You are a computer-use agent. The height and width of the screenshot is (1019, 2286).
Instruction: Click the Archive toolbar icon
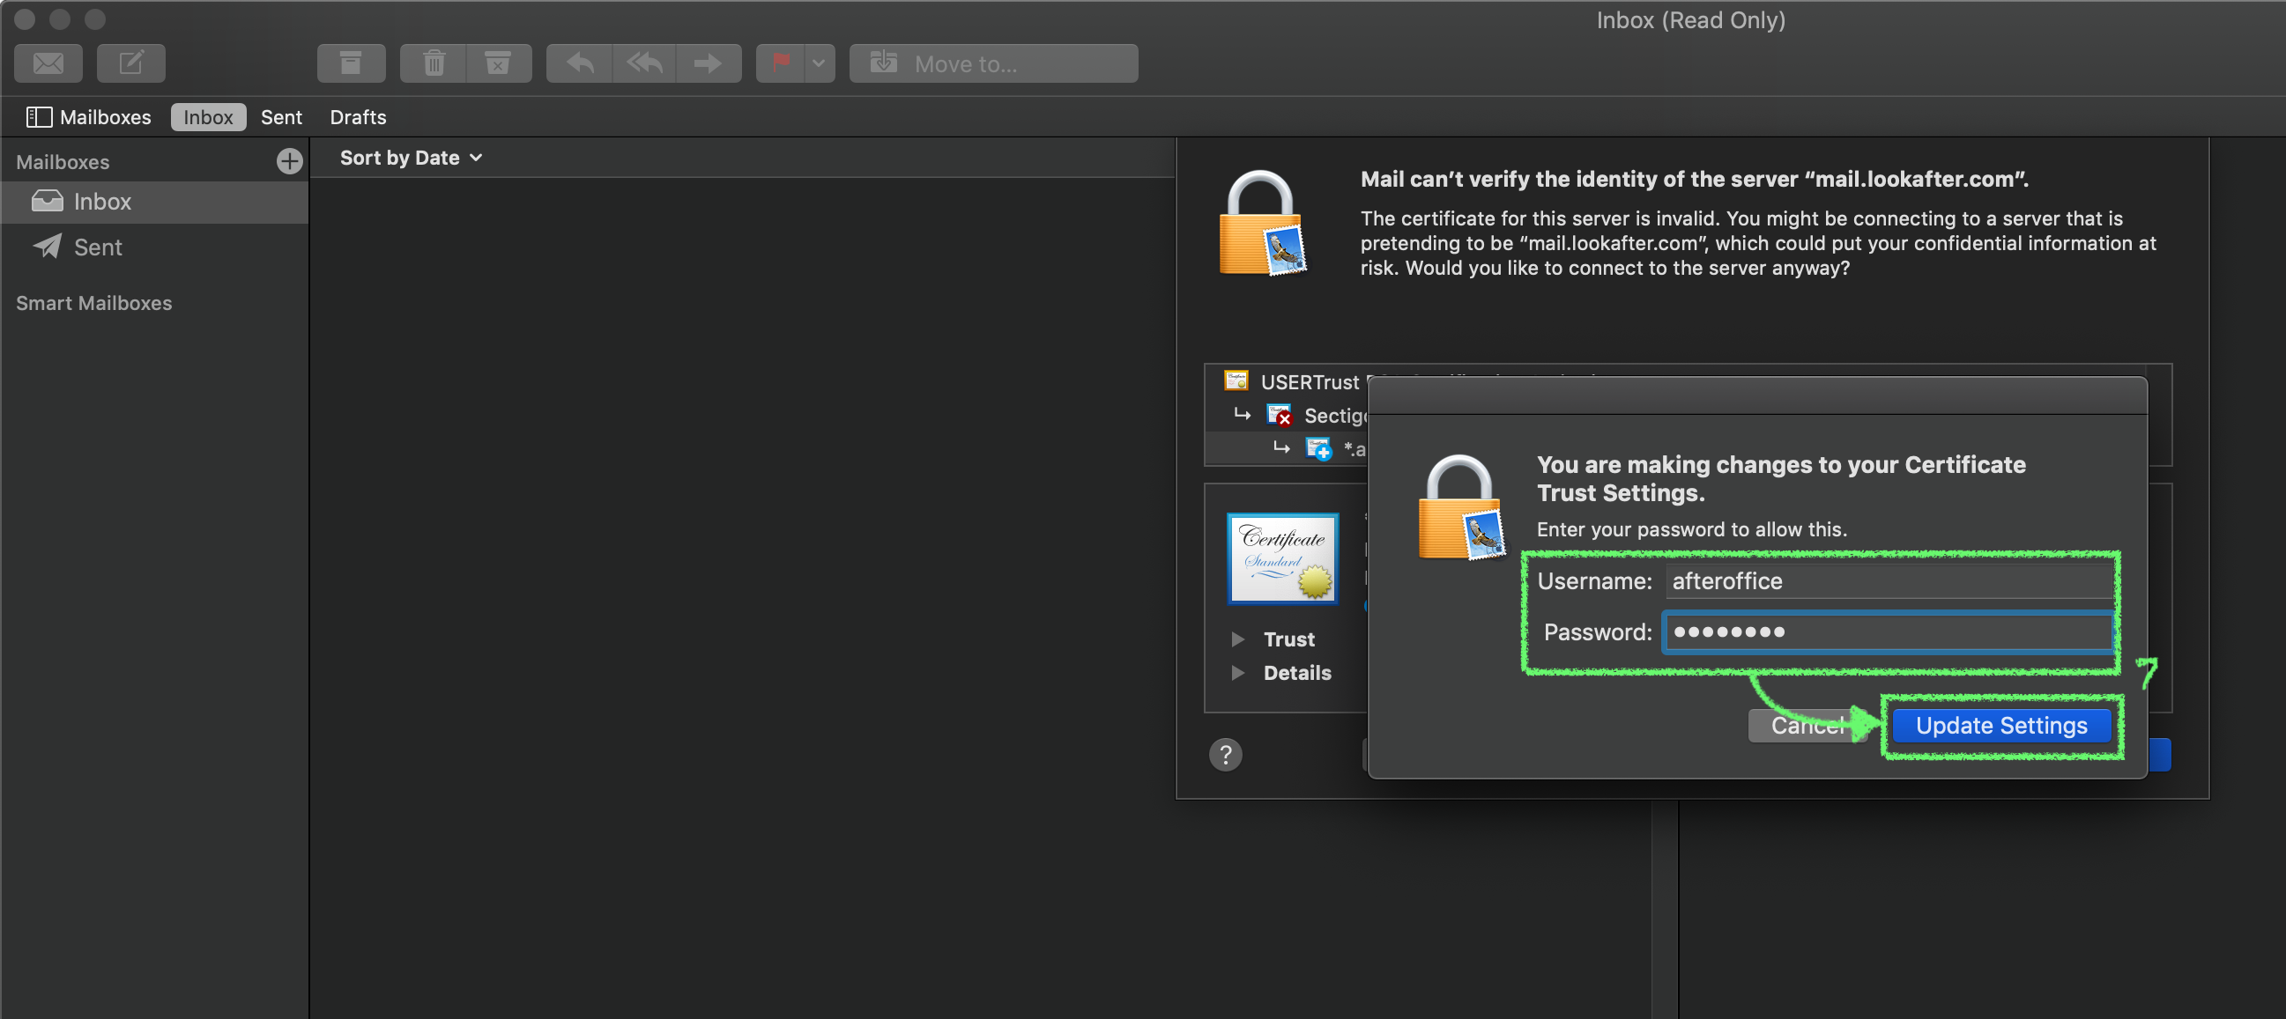click(x=351, y=63)
